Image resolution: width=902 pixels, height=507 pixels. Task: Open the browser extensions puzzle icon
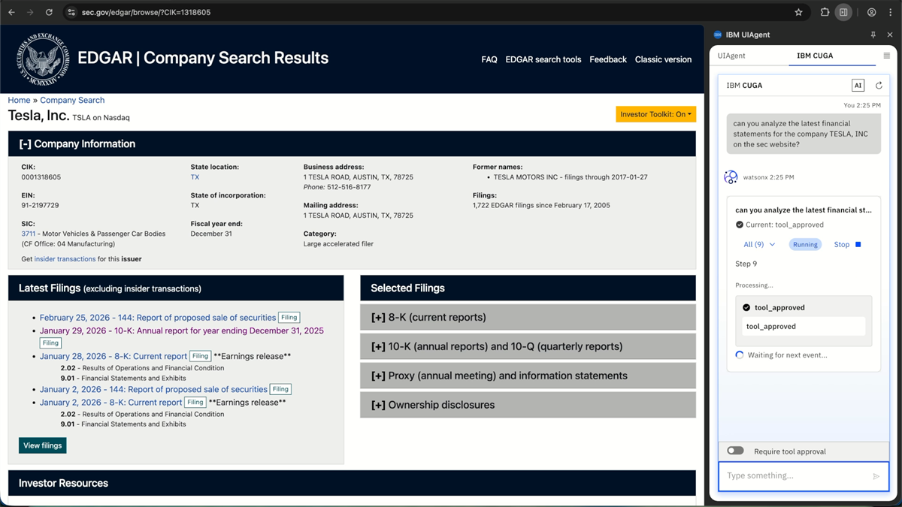(825, 12)
